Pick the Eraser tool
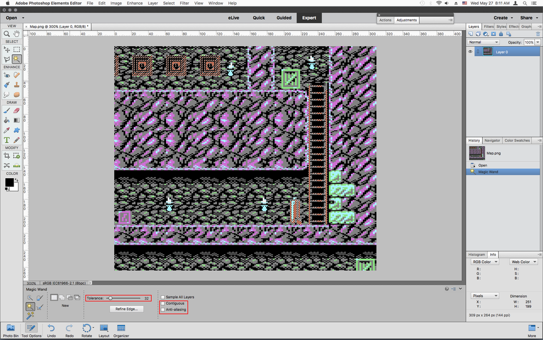This screenshot has height=340, width=543. 17,110
